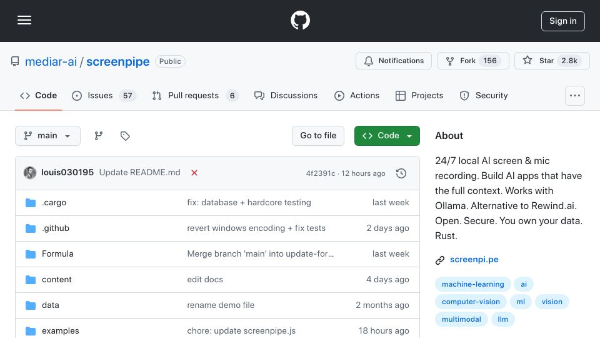600x338 pixels.
Task: Go to the Discussions tab
Action: [286, 95]
